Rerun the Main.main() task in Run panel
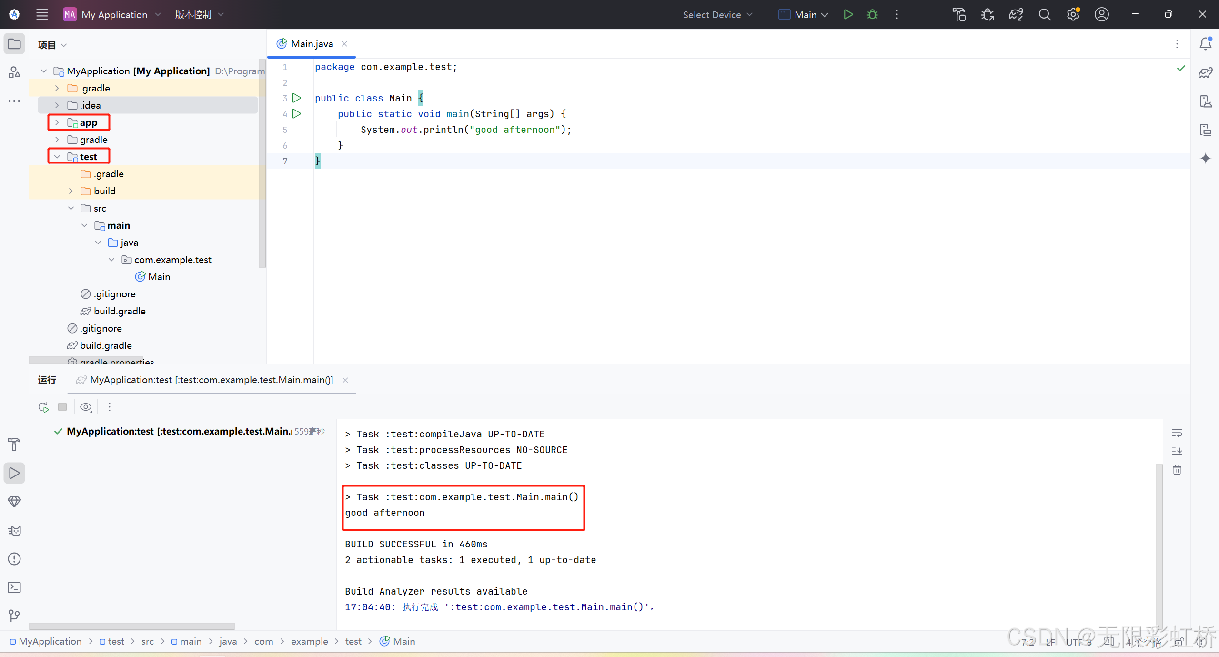The image size is (1219, 657). (43, 407)
